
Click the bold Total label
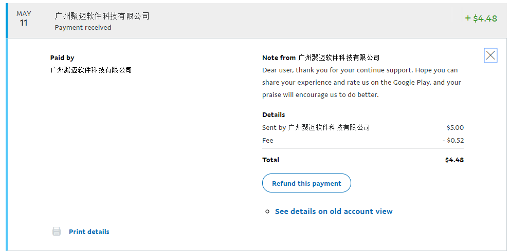pyautogui.click(x=270, y=160)
